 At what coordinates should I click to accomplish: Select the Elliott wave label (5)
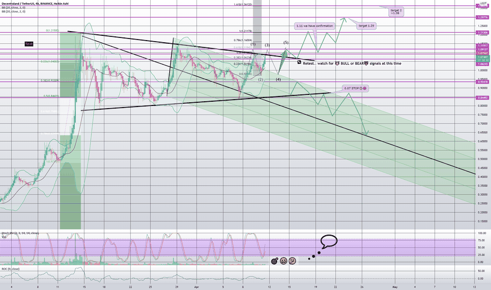[286, 42]
